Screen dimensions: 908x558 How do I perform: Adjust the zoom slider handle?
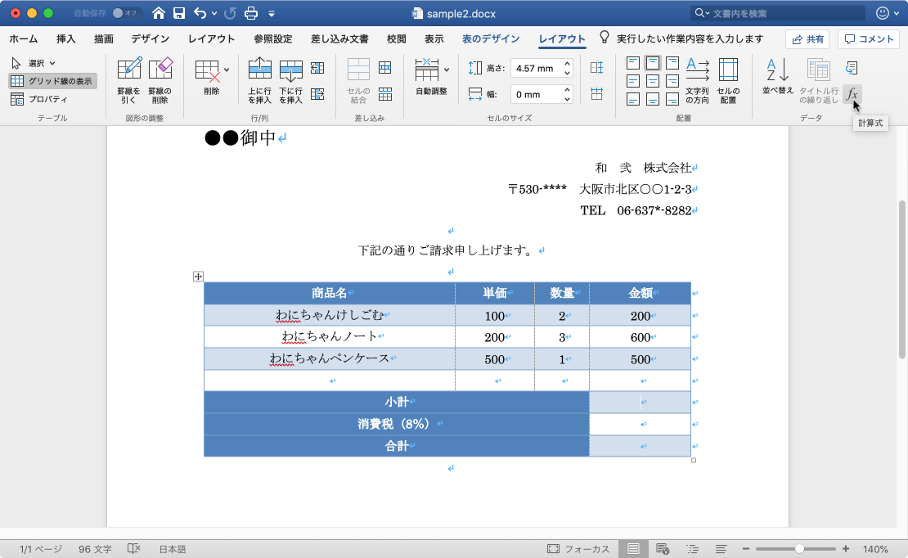[799, 549]
